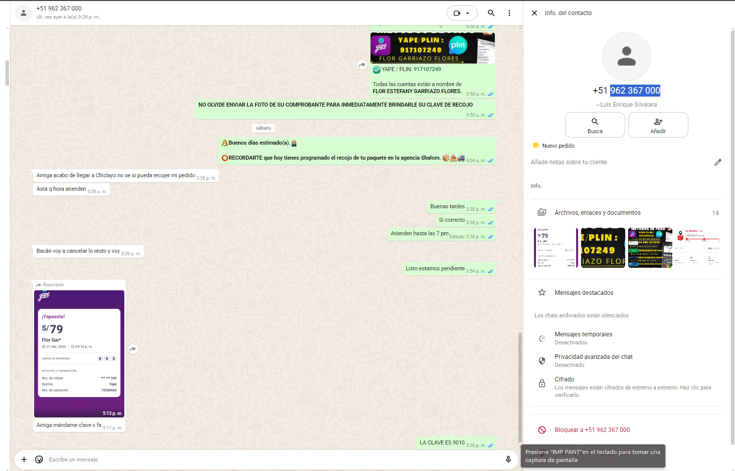Click the Nuevo pedido yellow label
This screenshot has height=471, width=735.
(558, 146)
